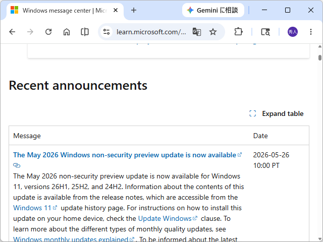Viewport: 323px width, 242px height.
Task: Click the Gemini に相談 button
Action: point(213,10)
